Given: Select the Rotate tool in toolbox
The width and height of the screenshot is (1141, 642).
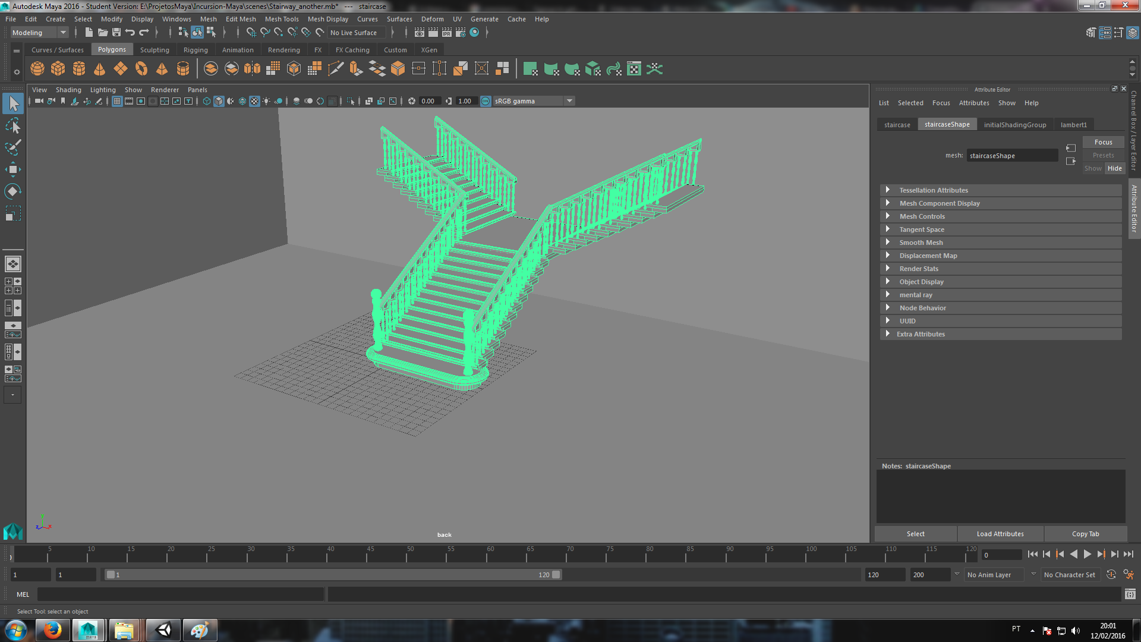Looking at the screenshot, I should [12, 191].
